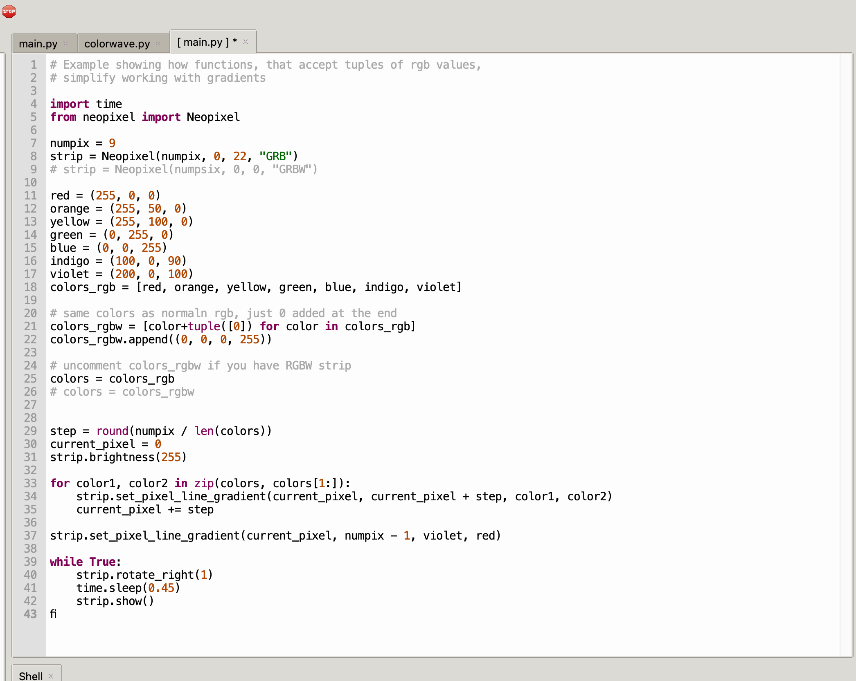Click 'time.sleep(0.45)' on line 41
Viewport: 856px width, 681px height.
128,588
